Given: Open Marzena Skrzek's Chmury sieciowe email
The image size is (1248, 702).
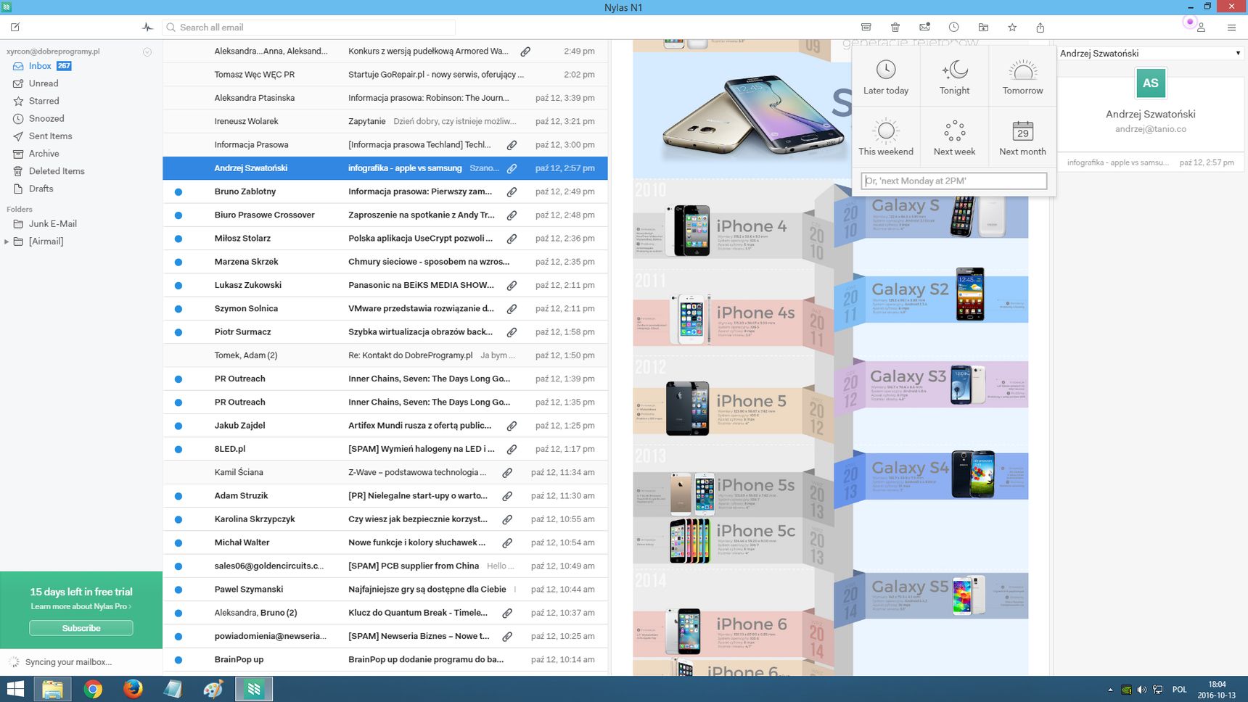Looking at the screenshot, I should tap(385, 262).
